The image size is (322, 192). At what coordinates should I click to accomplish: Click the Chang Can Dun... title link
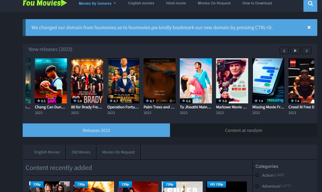pos(50,107)
